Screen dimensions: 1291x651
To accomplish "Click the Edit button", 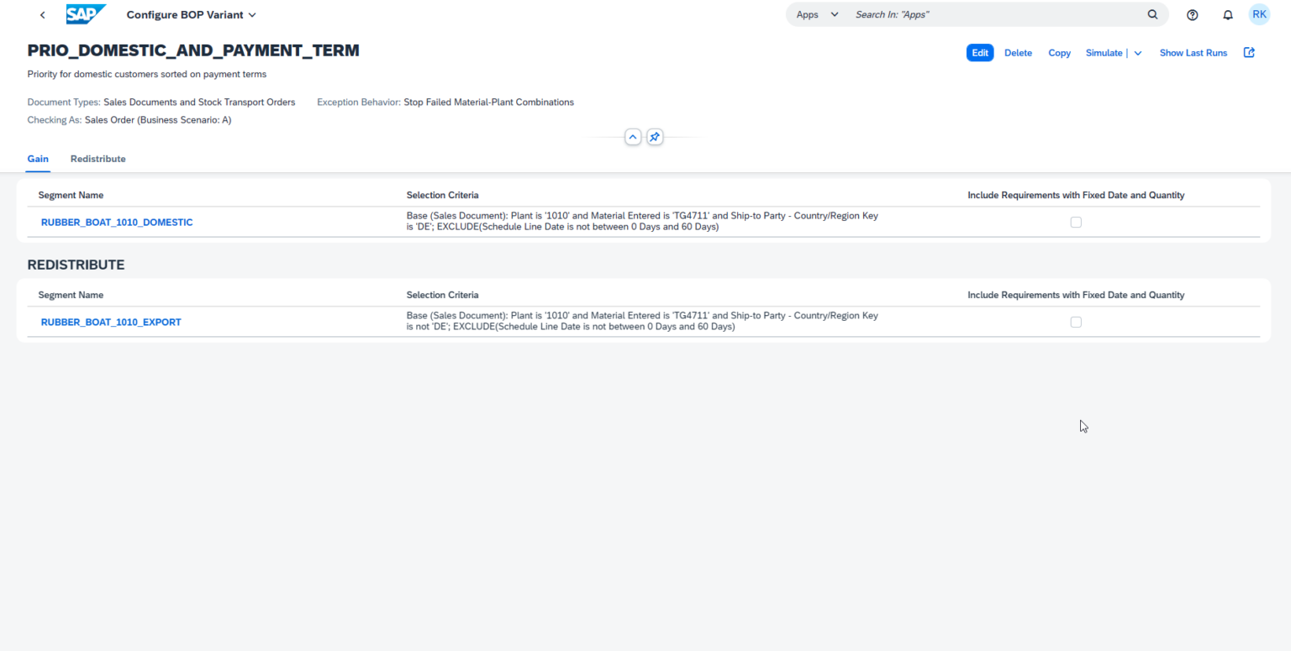I will pyautogui.click(x=979, y=52).
